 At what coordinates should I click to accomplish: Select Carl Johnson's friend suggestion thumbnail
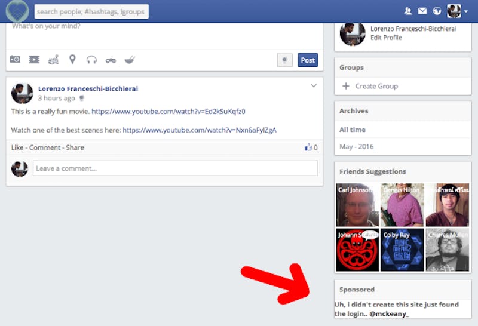tap(356, 204)
